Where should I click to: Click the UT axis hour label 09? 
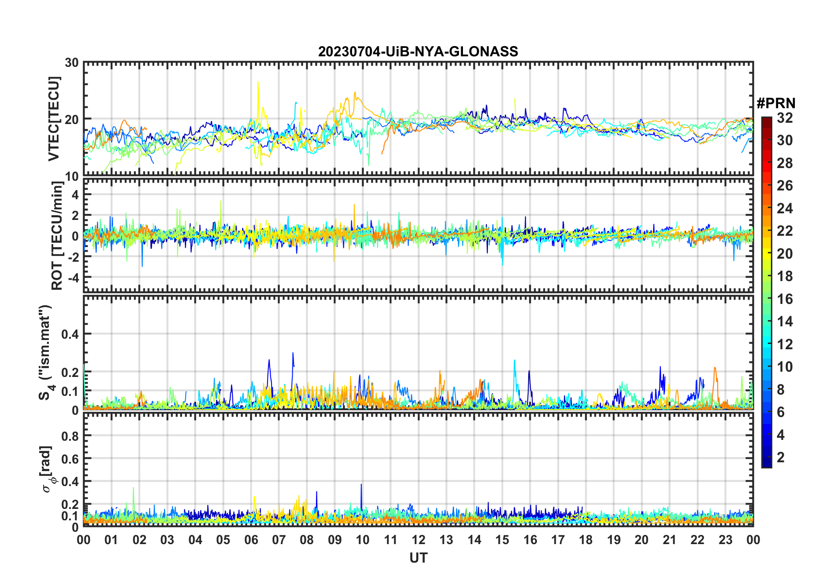[334, 540]
